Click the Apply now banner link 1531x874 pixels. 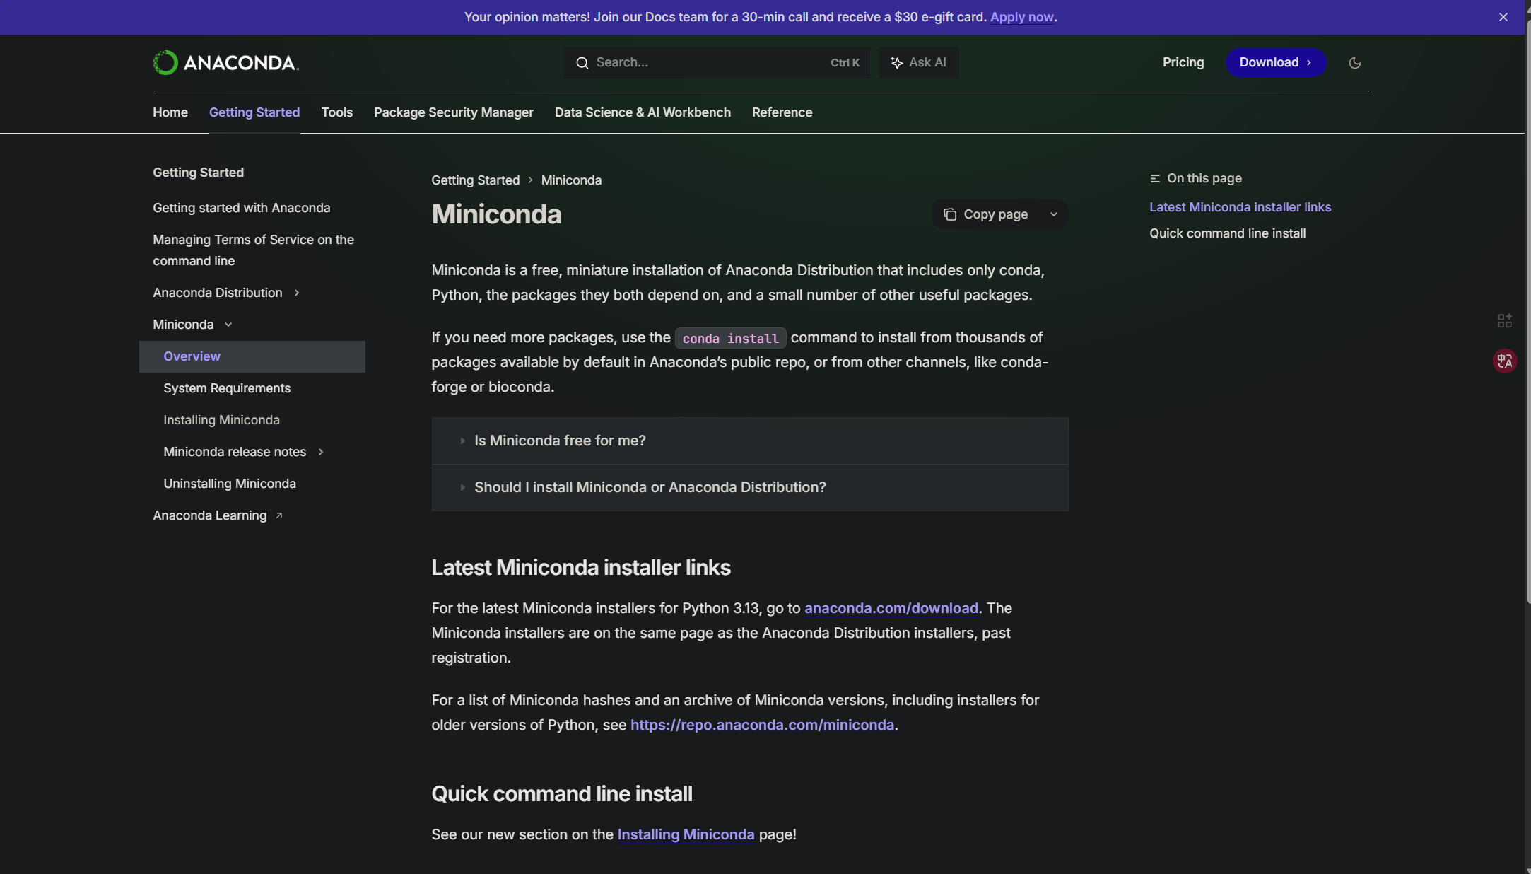tap(1021, 17)
